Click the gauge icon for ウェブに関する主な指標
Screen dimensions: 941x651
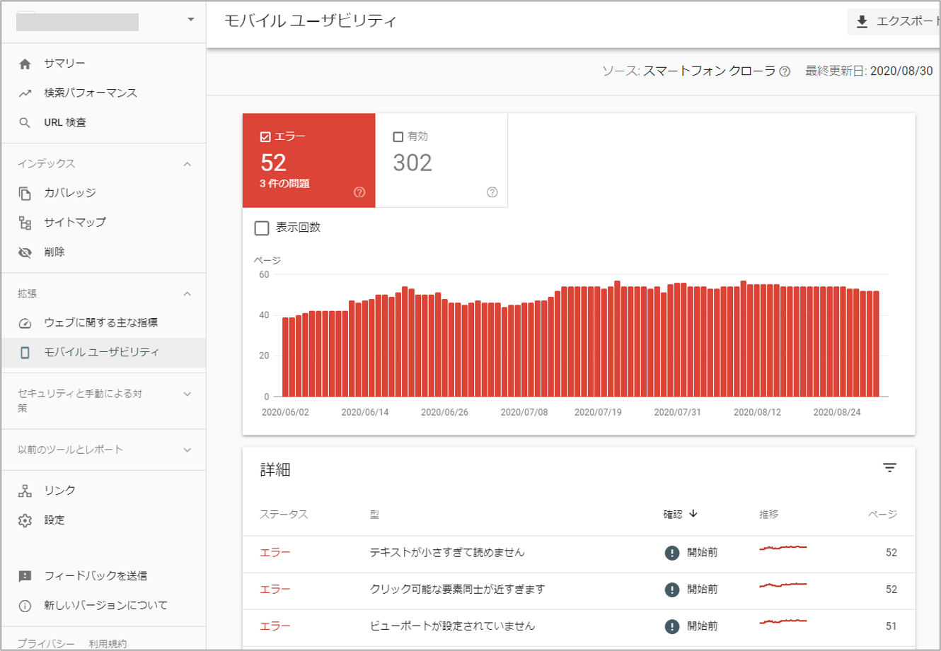click(x=25, y=323)
